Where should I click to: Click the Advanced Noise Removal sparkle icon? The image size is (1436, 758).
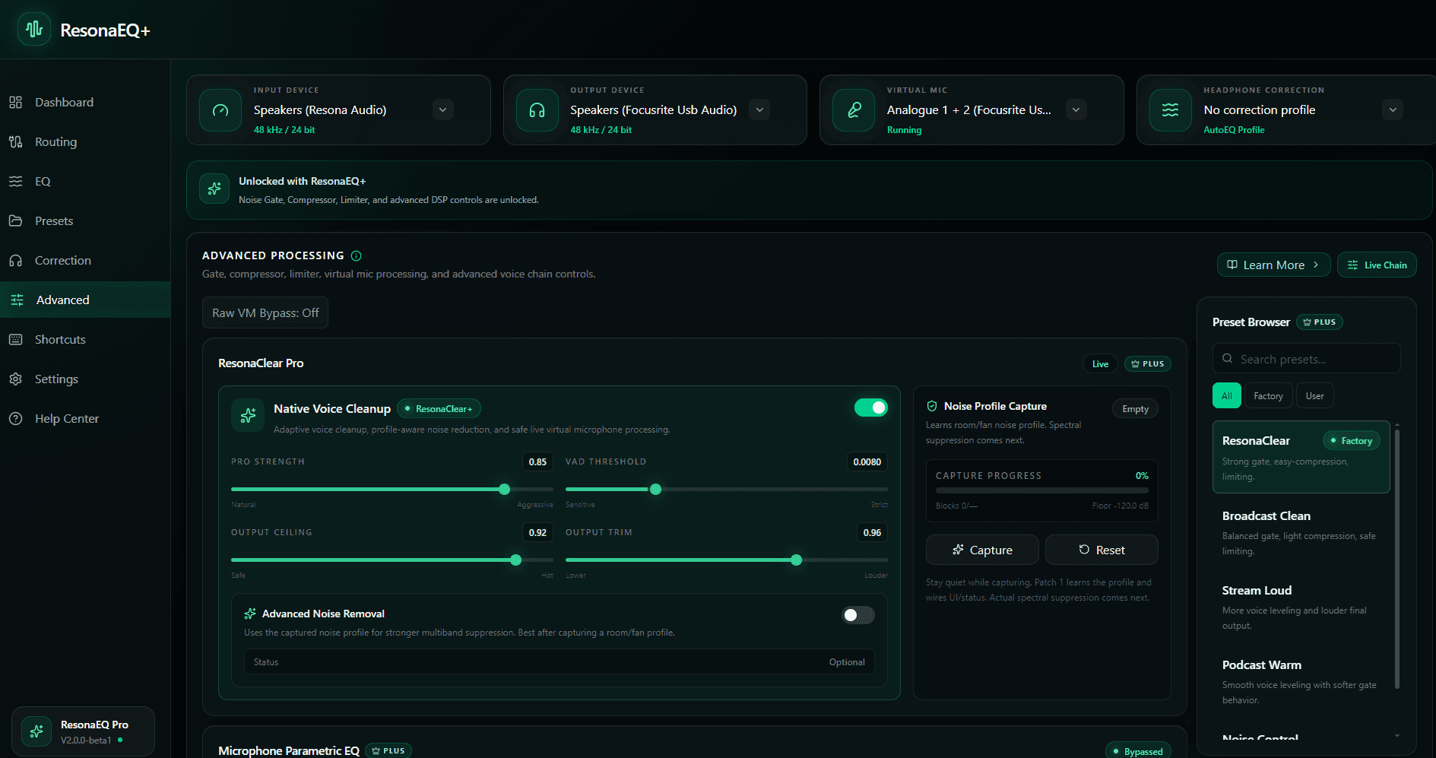250,614
